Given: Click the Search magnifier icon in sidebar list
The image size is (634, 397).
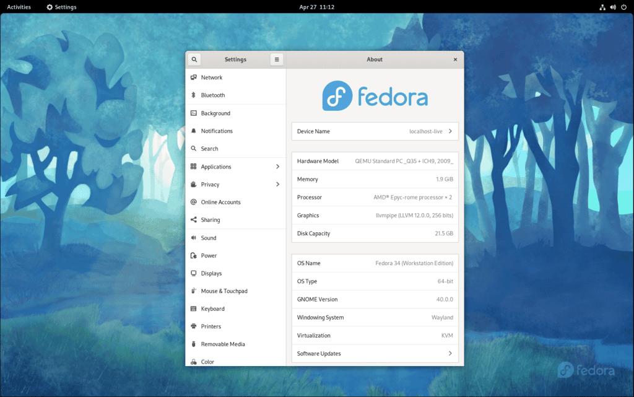Looking at the screenshot, I should pos(194,149).
